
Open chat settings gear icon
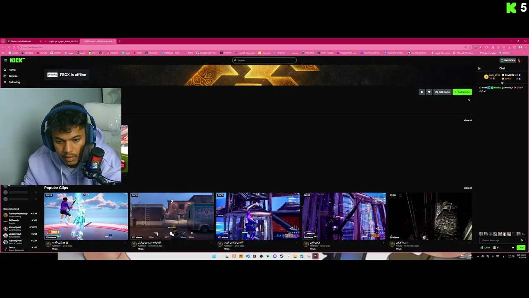point(513,248)
